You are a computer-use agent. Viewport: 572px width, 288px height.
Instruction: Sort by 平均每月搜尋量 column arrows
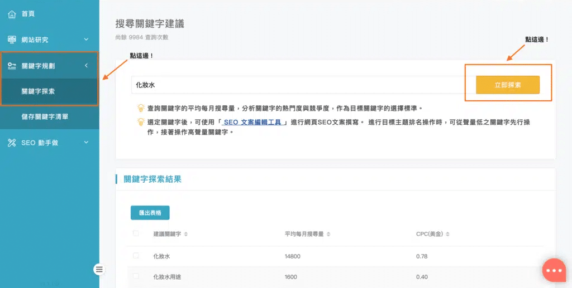[328, 234]
